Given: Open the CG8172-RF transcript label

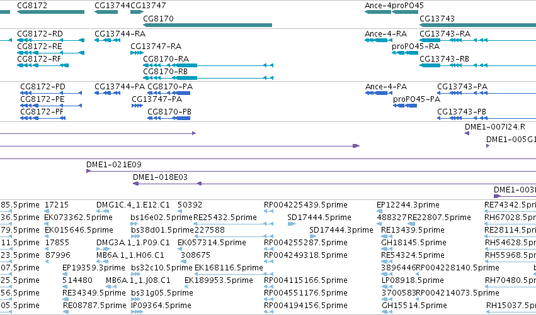Looking at the screenshot, I should point(39,59).
